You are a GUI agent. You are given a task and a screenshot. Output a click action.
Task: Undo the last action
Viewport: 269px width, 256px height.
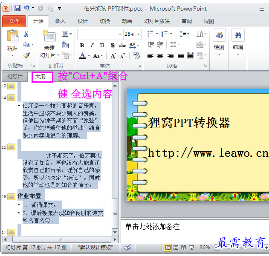tap(26, 8)
